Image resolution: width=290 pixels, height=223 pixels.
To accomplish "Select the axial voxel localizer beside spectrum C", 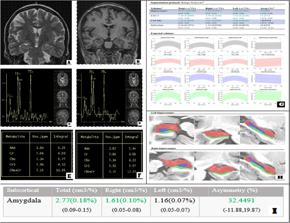I will click(x=62, y=79).
